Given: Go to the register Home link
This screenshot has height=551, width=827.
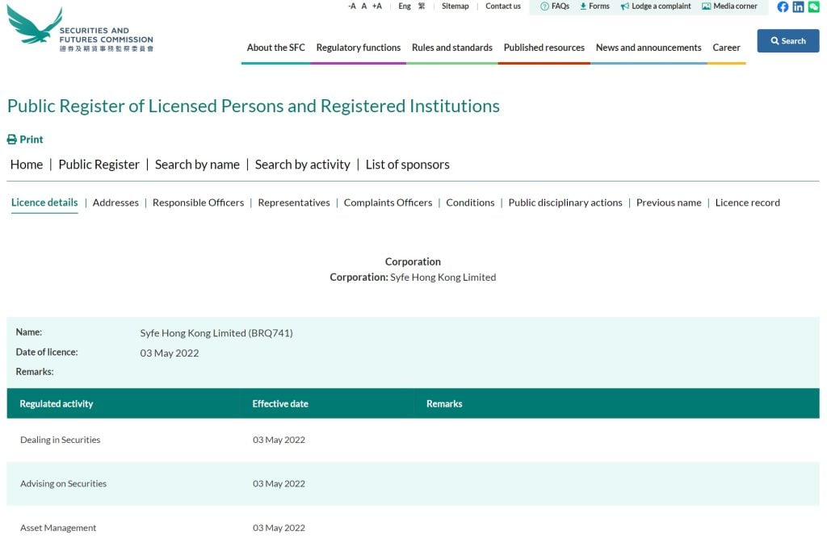Looking at the screenshot, I should tap(27, 165).
